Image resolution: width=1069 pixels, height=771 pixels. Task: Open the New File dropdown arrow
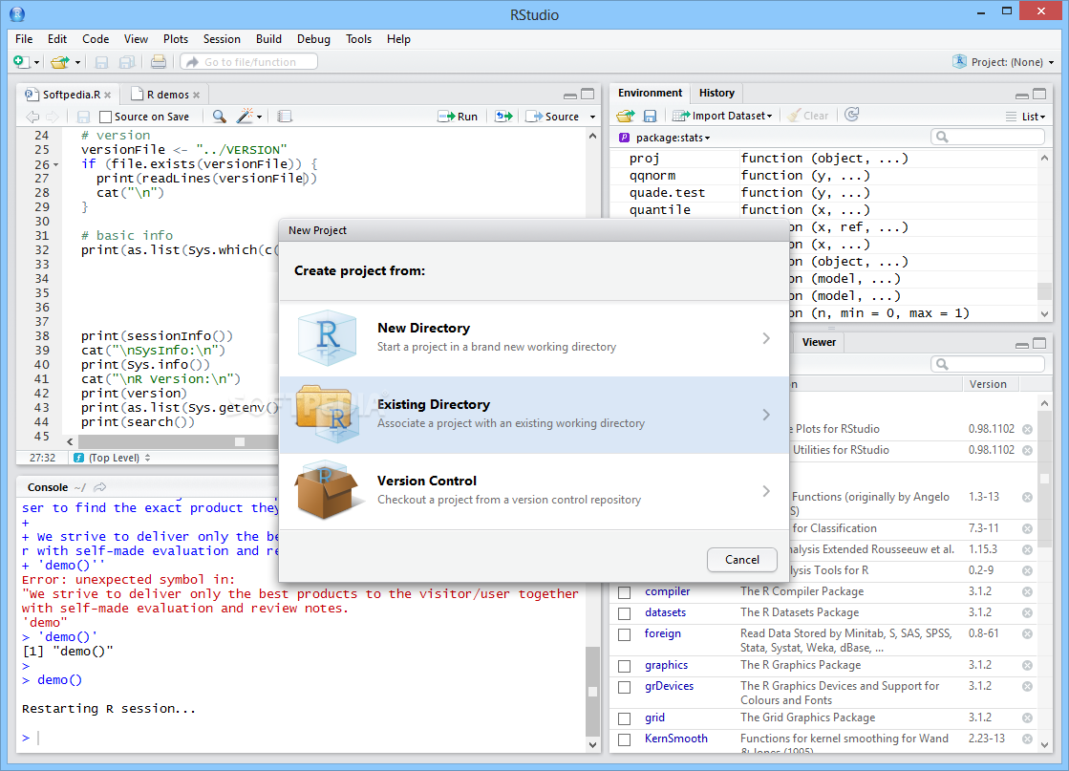(37, 63)
